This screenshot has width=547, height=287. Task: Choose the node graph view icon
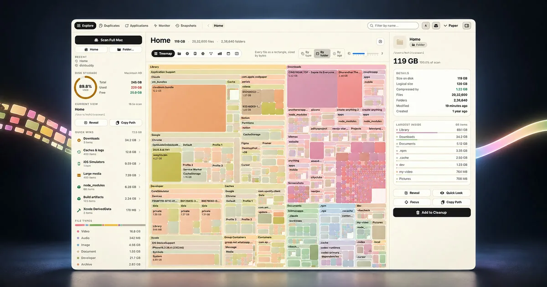(212, 53)
